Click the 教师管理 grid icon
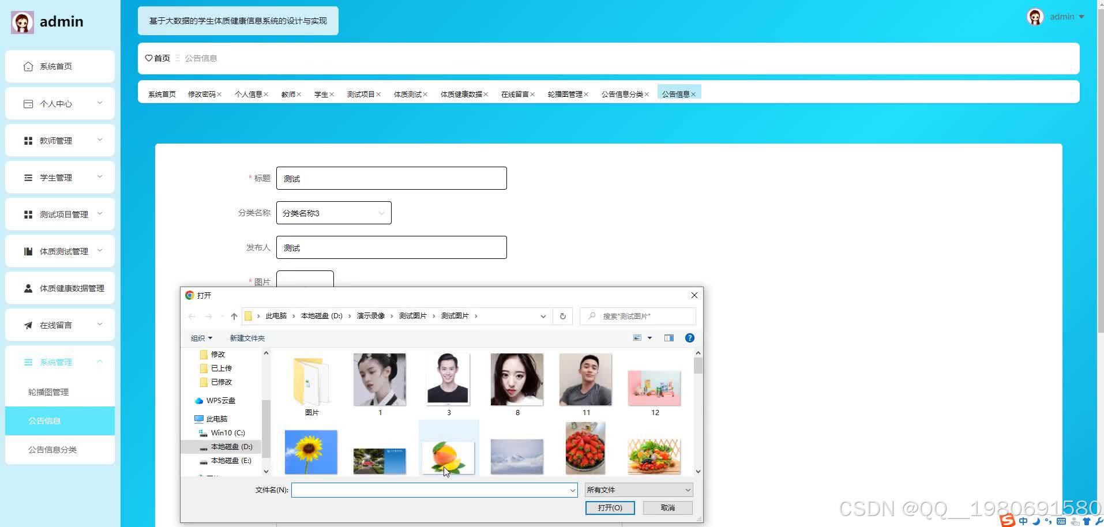 28,141
